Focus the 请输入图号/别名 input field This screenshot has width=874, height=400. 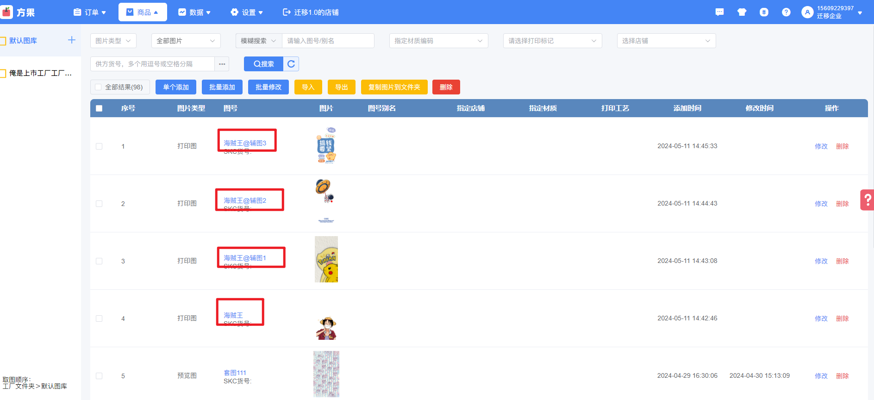pos(328,41)
